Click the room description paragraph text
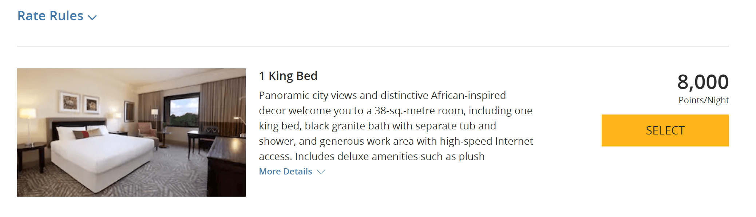This screenshot has height=217, width=756. click(396, 126)
